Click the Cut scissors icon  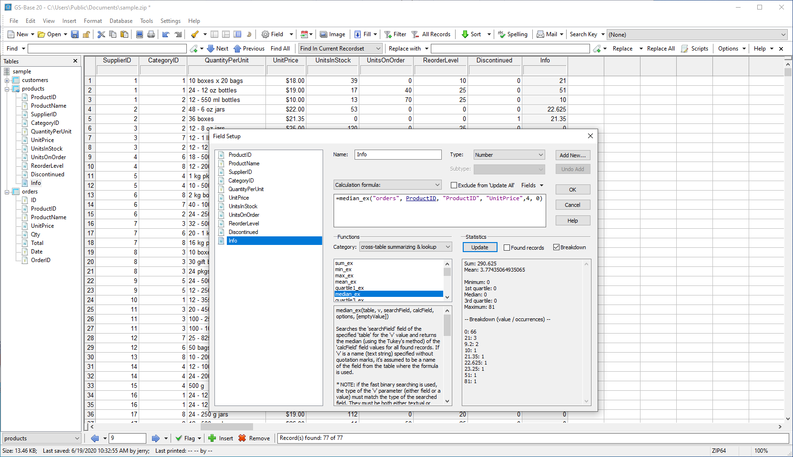pos(101,34)
